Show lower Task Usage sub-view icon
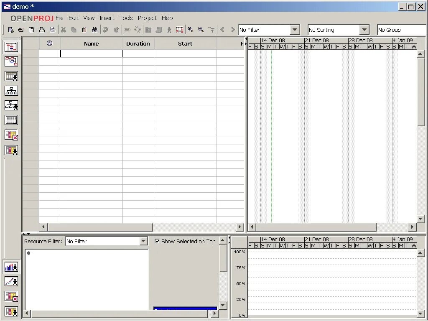The image size is (428, 321). pyautogui.click(x=11, y=296)
